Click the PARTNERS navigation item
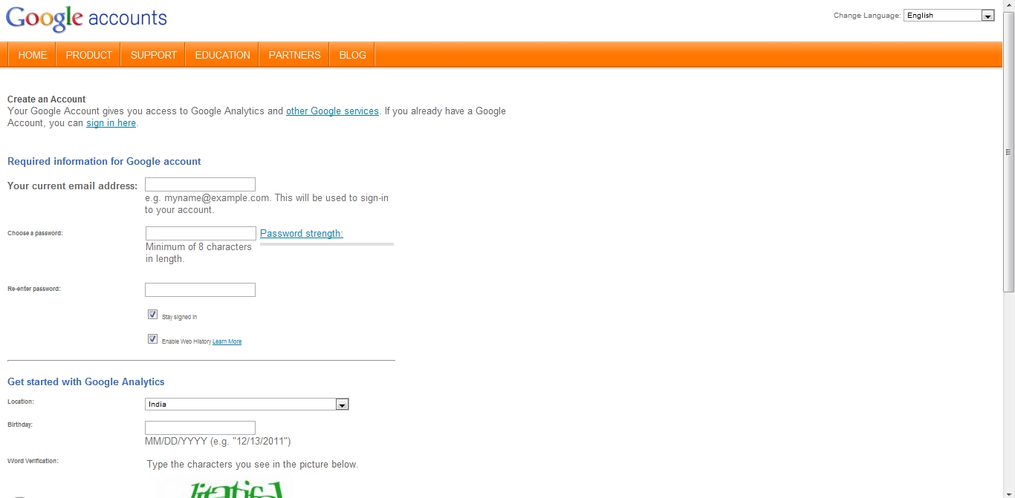Viewport: 1015px width, 498px height. point(295,55)
